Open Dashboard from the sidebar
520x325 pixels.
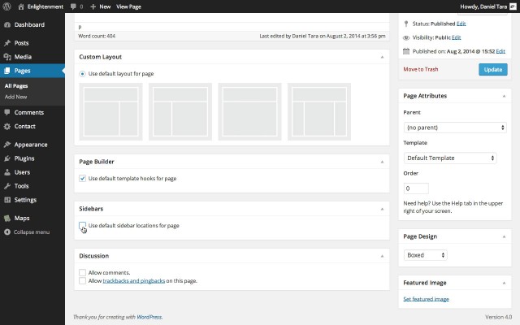coord(29,25)
